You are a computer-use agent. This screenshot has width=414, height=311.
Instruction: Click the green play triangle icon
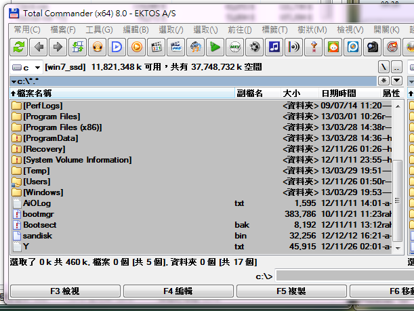[215, 47]
